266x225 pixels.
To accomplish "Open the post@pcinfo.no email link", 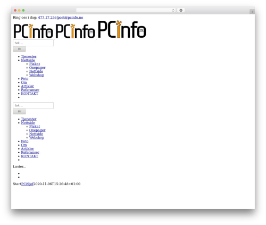I will [70, 18].
